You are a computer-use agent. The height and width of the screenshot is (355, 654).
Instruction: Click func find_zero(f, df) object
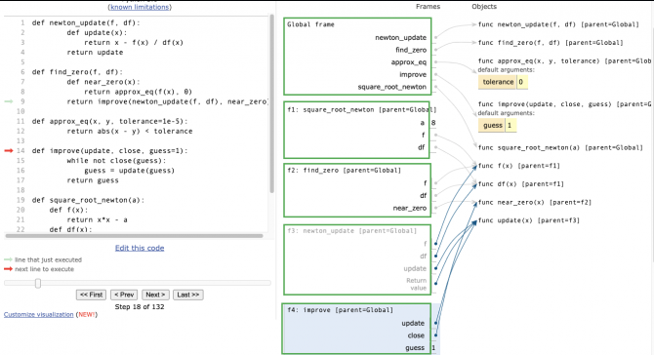(x=551, y=43)
